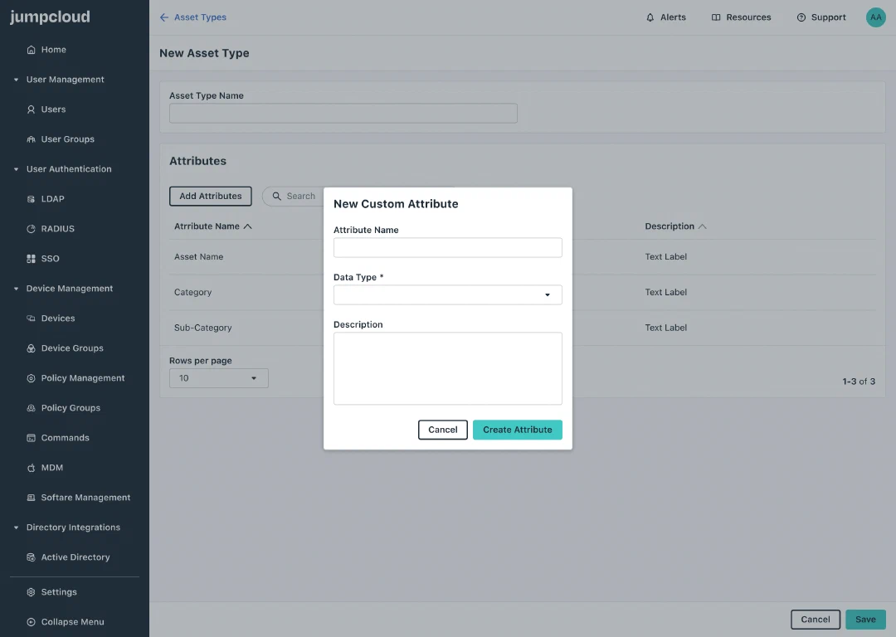Click the search magnifier icon
The height and width of the screenshot is (637, 896).
(276, 196)
